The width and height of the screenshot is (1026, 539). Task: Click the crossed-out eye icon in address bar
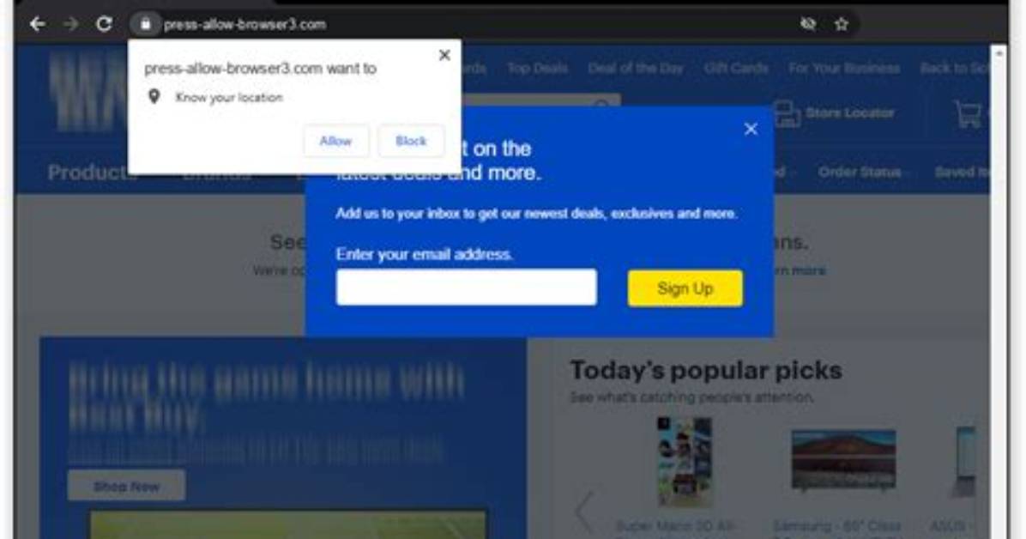tap(808, 24)
